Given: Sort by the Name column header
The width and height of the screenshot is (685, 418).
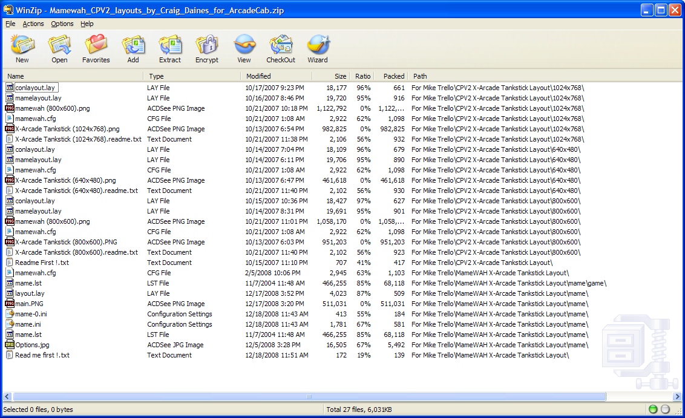Looking at the screenshot, I should click(x=73, y=76).
